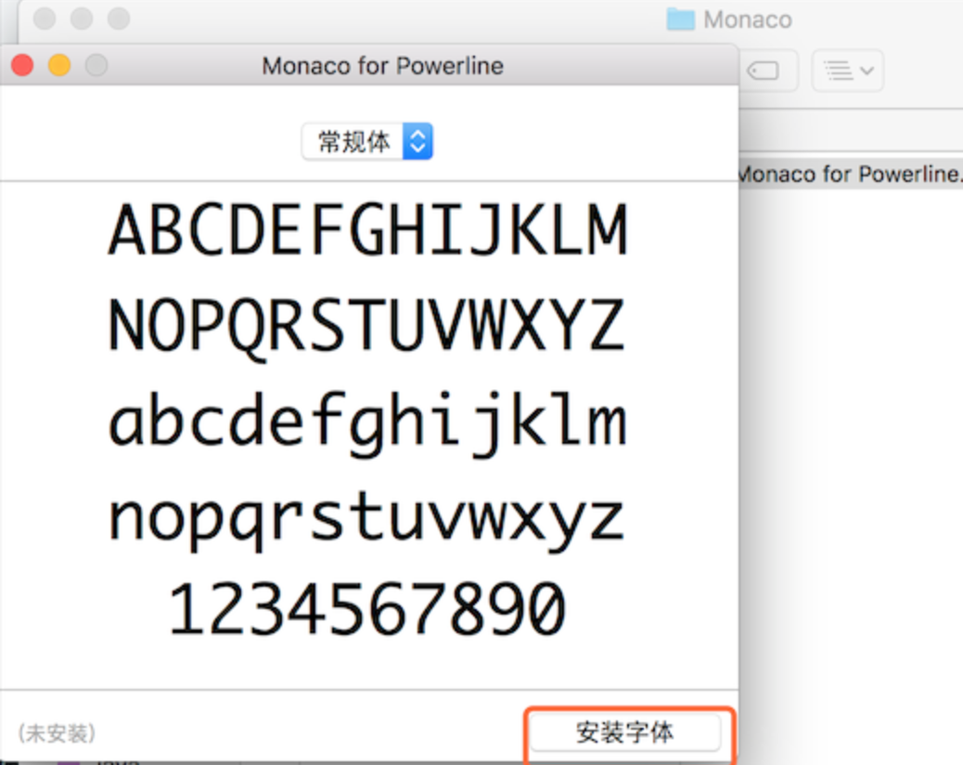Click the ABCDEFGHIJKLM preview line
This screenshot has width=963, height=765.
(x=368, y=230)
